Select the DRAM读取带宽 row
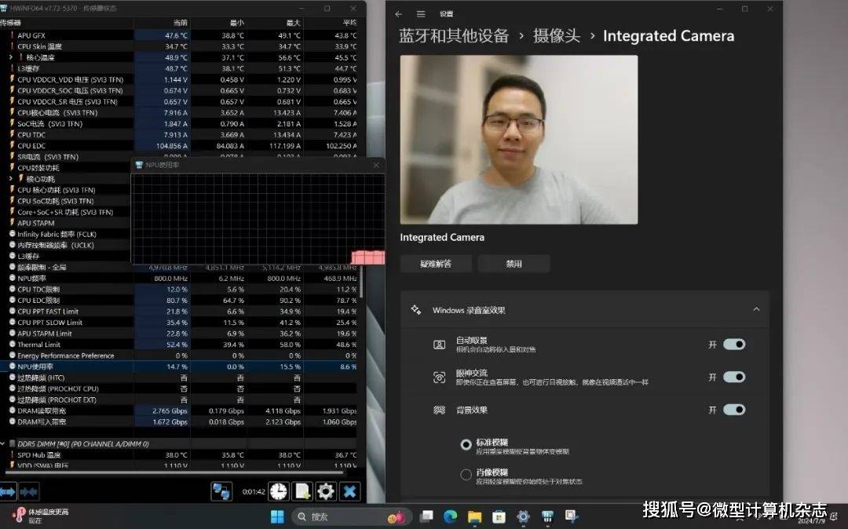This screenshot has height=529, width=848. [x=179, y=410]
